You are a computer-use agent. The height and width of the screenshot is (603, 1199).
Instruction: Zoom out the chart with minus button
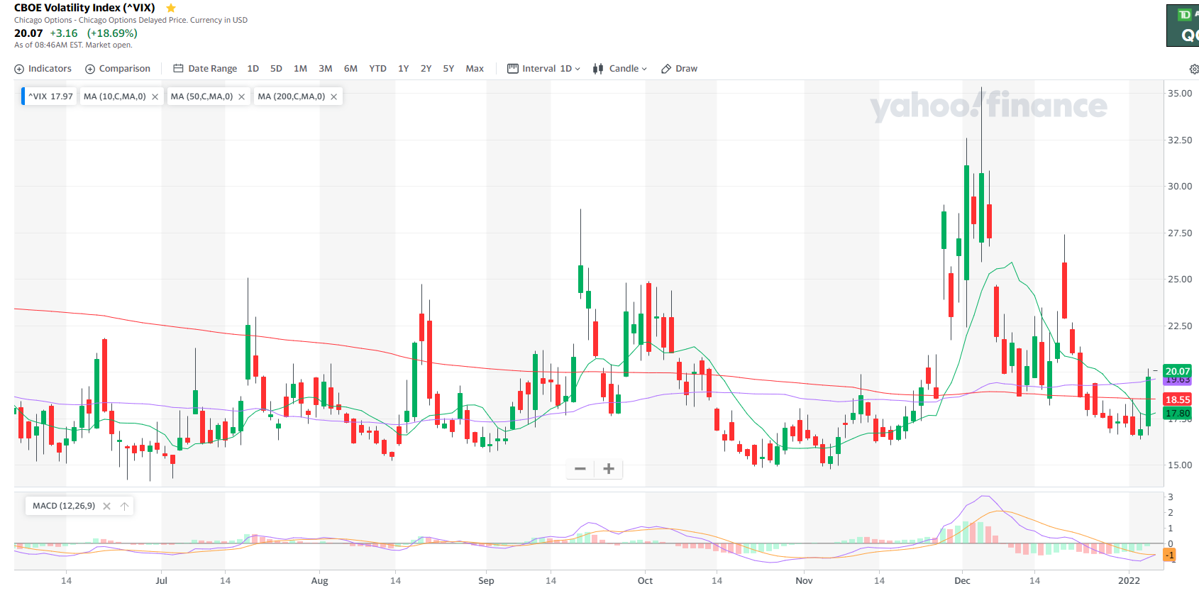(x=580, y=469)
